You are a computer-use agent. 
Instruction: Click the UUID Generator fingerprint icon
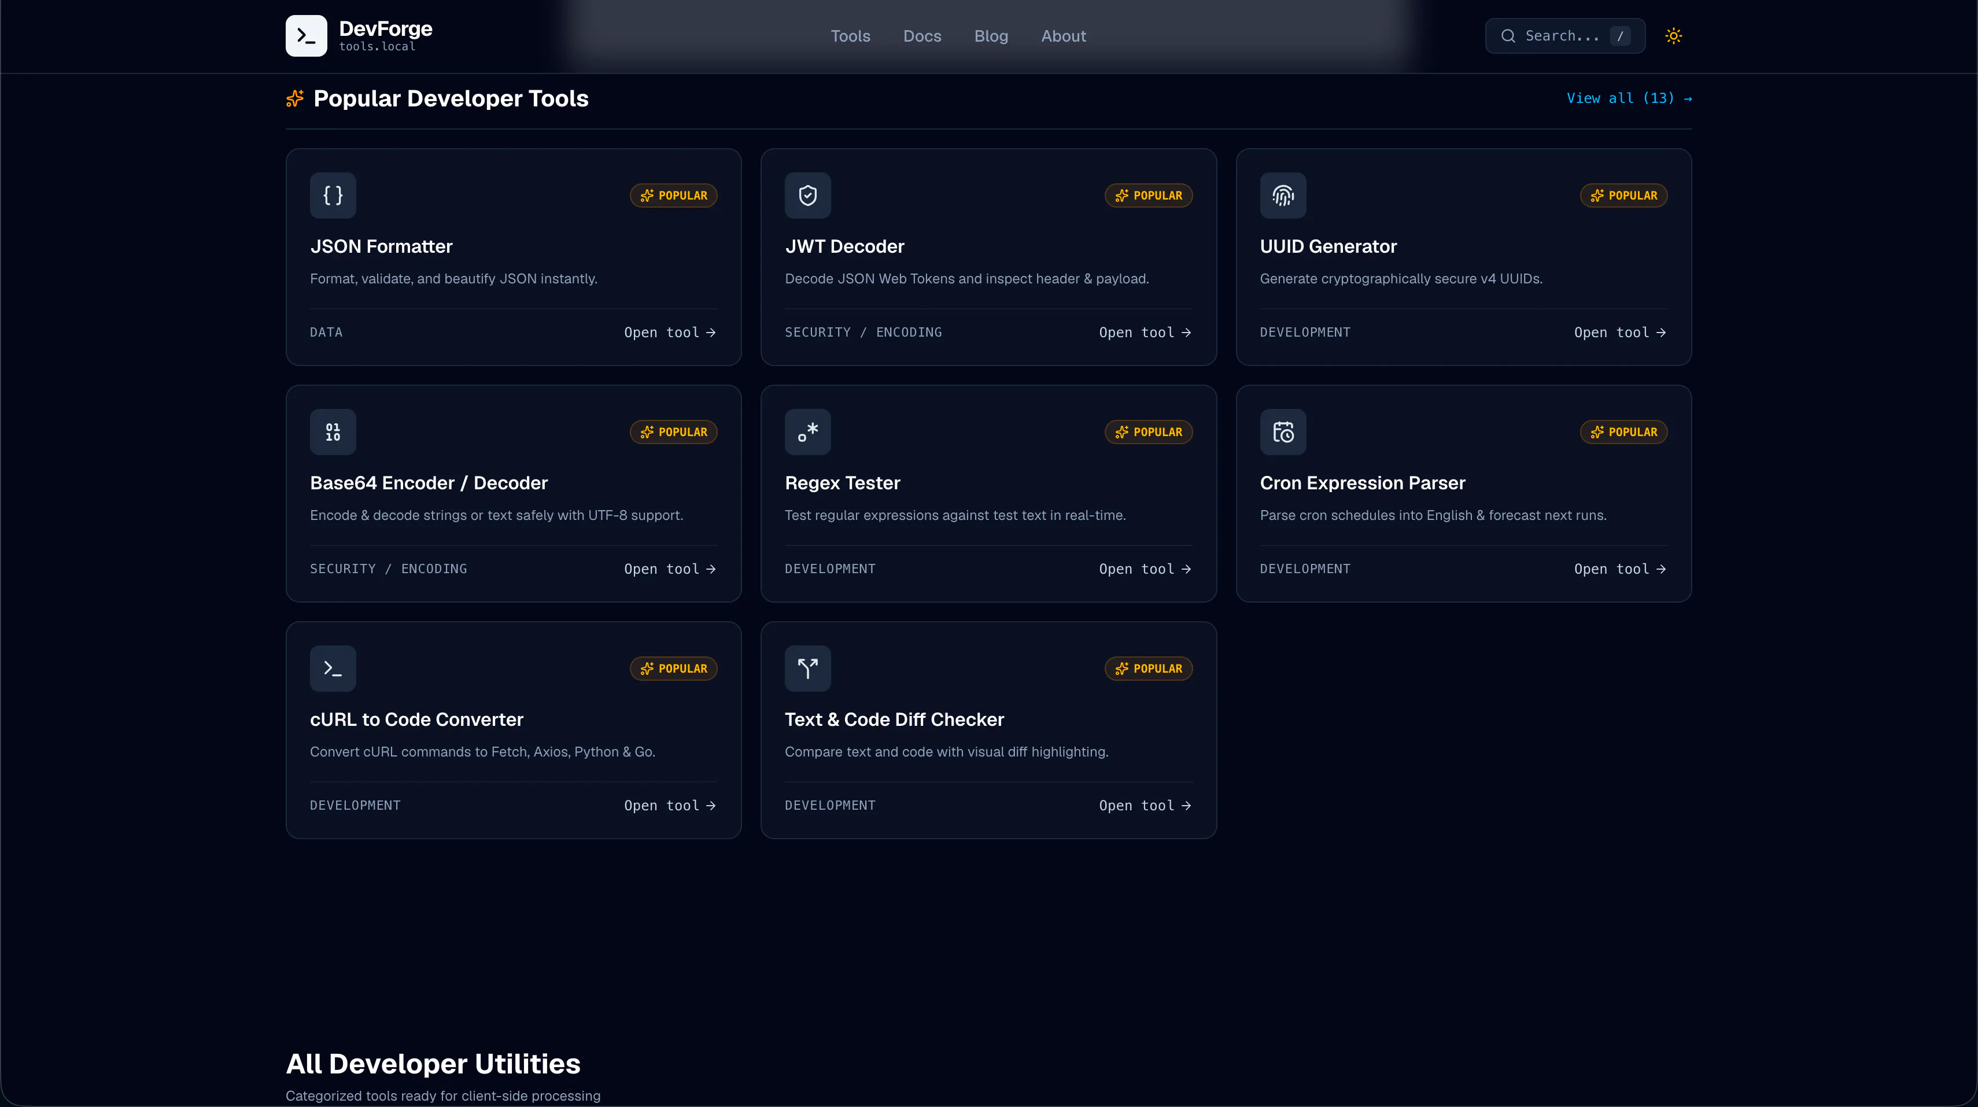tap(1282, 195)
